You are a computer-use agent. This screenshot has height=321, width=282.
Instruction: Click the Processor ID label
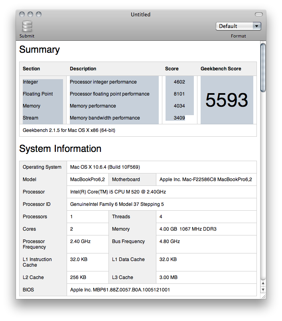coord(37,204)
